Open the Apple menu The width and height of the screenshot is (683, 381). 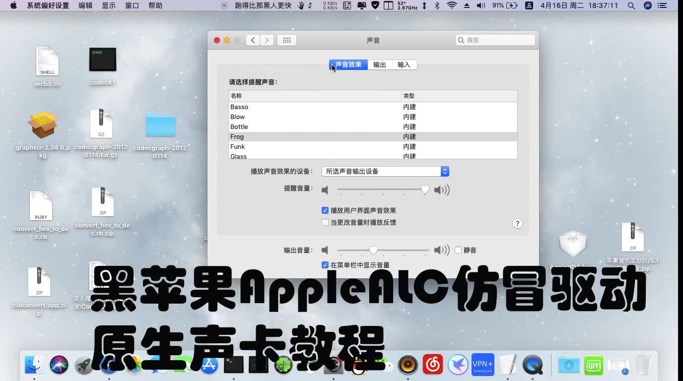tap(13, 5)
